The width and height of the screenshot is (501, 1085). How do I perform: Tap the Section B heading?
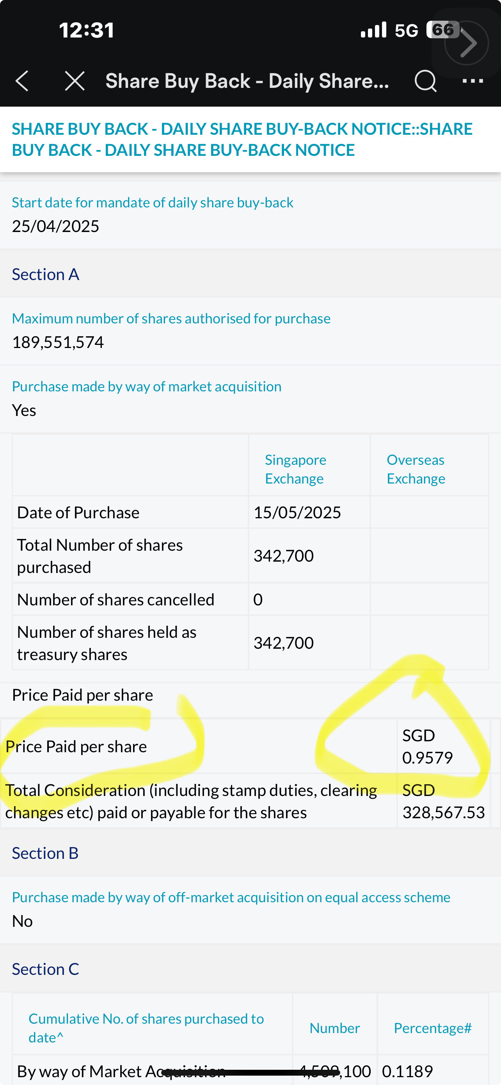pos(45,853)
